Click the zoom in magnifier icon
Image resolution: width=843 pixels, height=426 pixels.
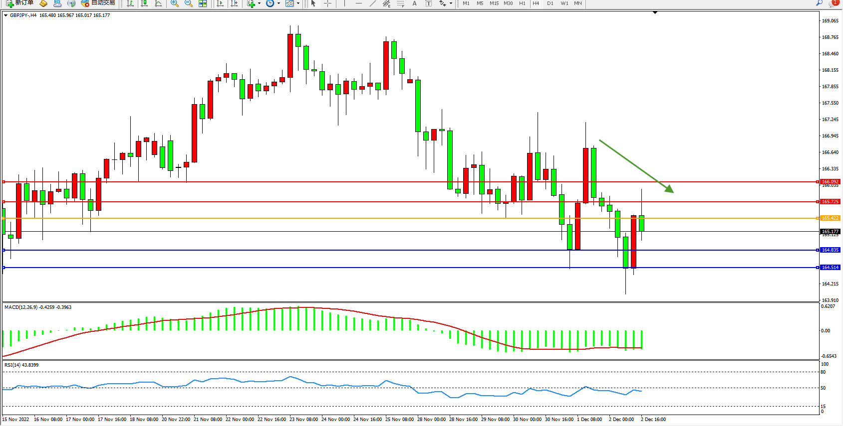pos(175,3)
